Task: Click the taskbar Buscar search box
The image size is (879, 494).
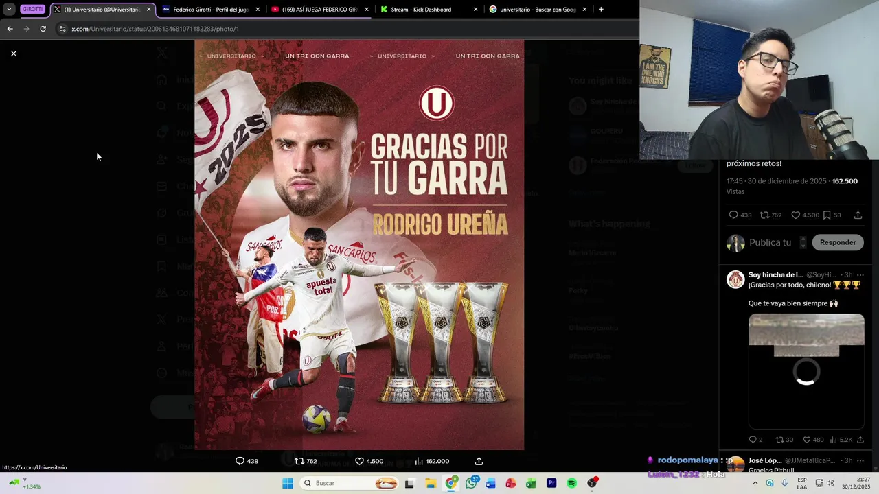Action: 350,483
